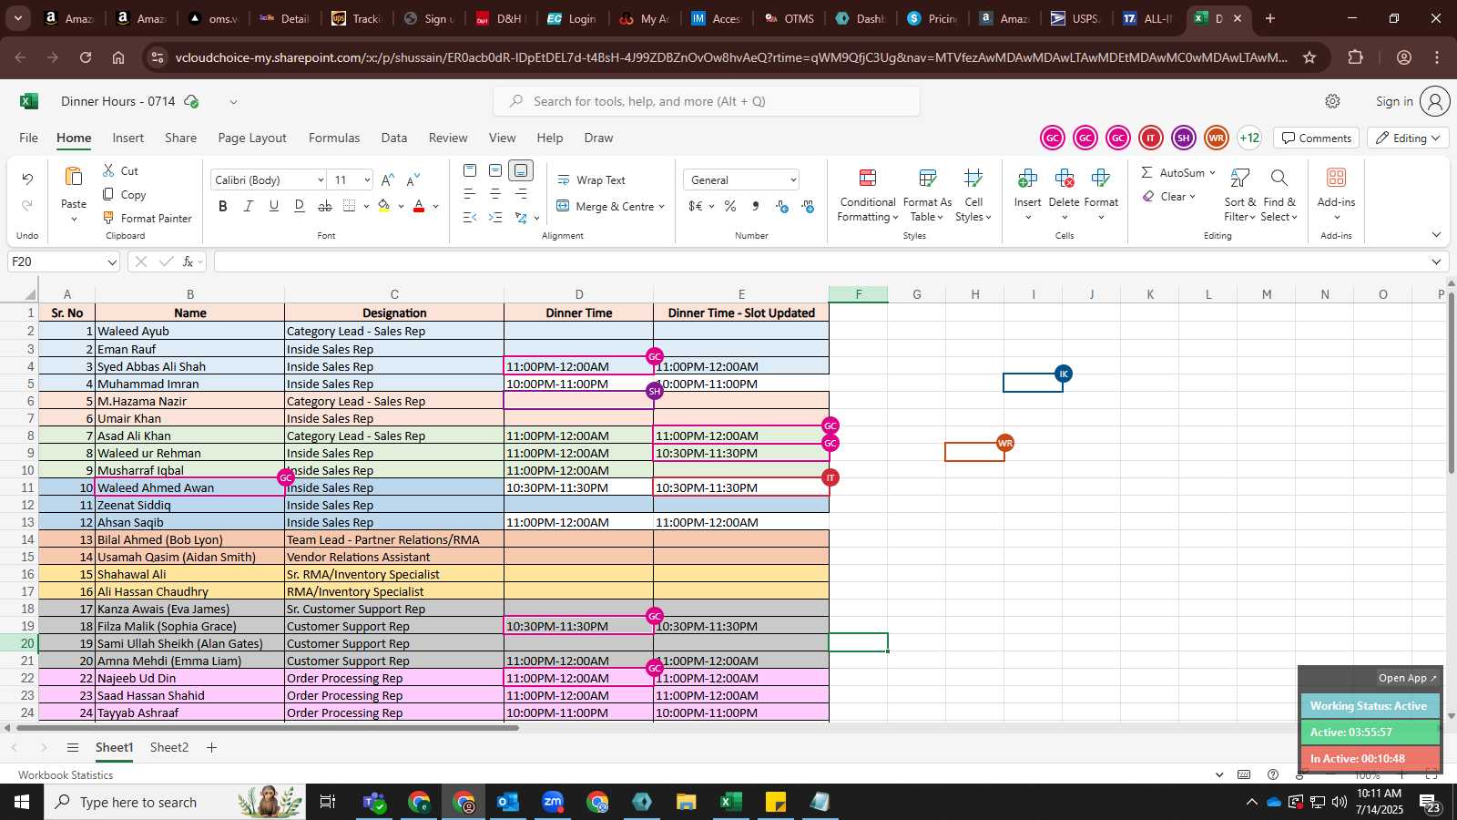Apply percent style format
This screenshot has height=820, width=1457.
(730, 207)
